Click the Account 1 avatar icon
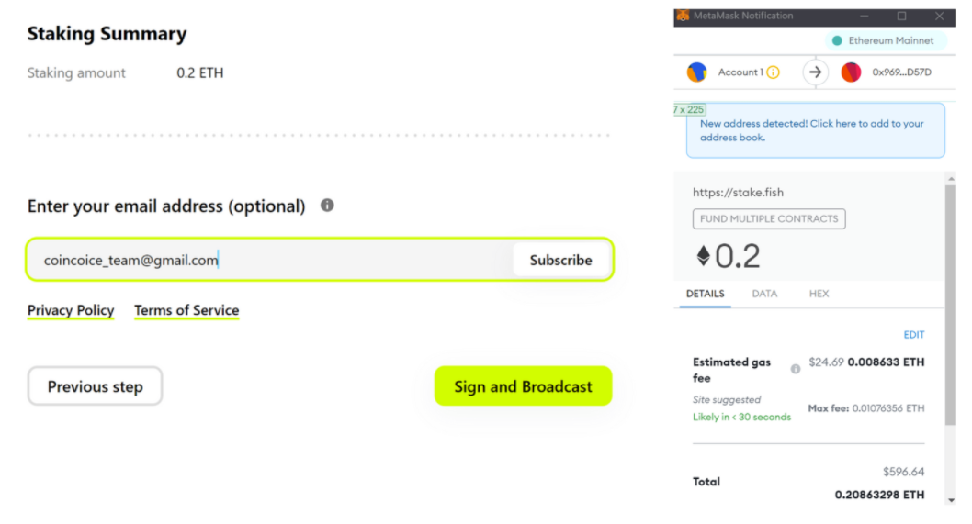 [697, 72]
